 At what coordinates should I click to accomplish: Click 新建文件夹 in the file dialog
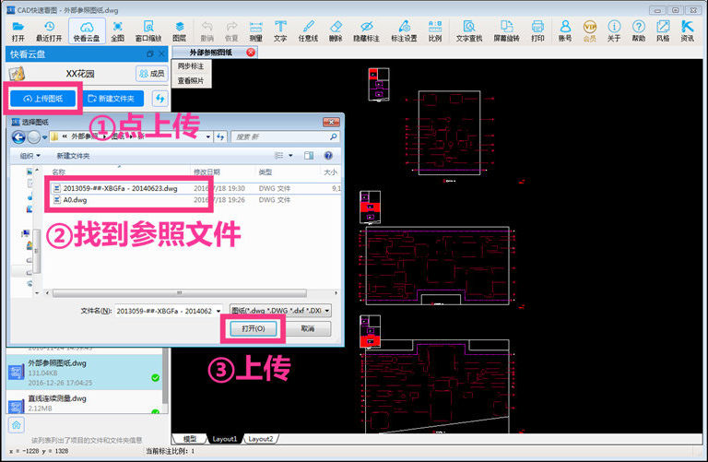click(73, 156)
